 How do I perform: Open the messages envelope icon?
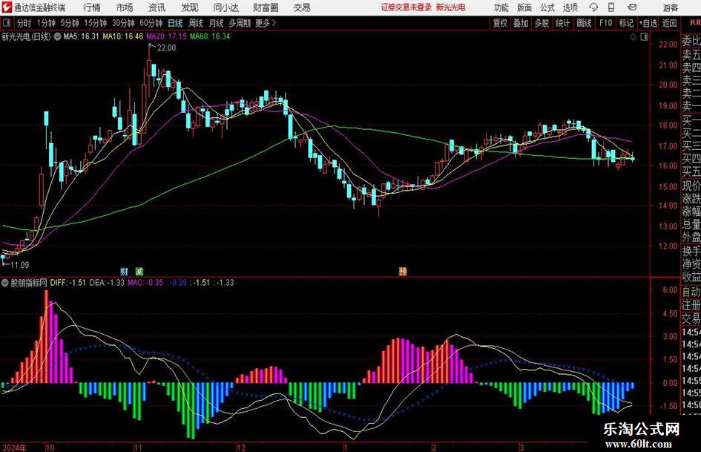632,7
